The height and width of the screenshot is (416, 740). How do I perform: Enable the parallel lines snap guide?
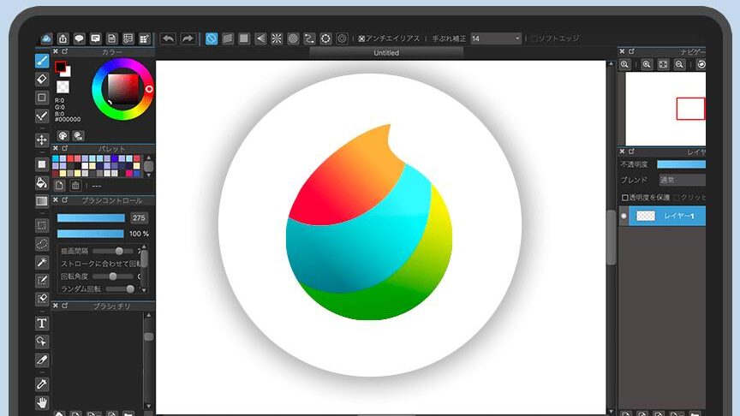228,39
